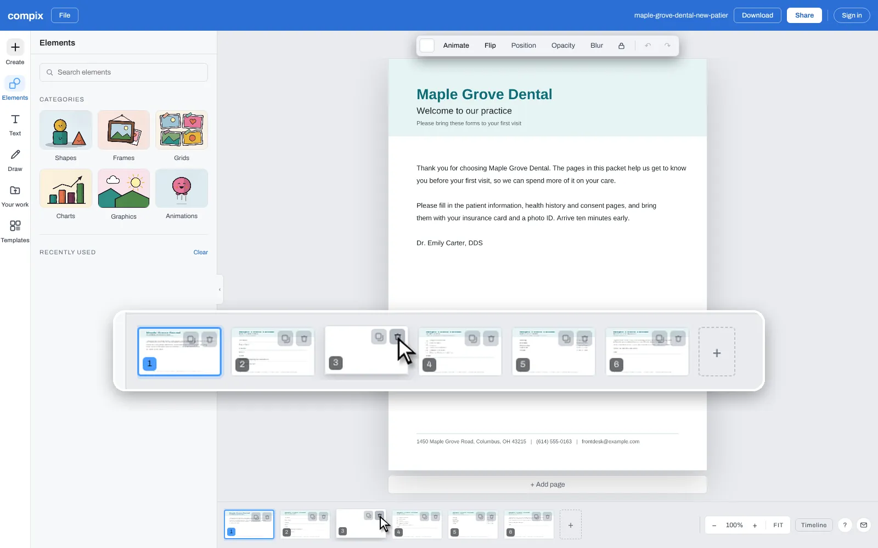This screenshot has width=878, height=548.
Task: Click the Sign in button
Action: [x=852, y=15]
